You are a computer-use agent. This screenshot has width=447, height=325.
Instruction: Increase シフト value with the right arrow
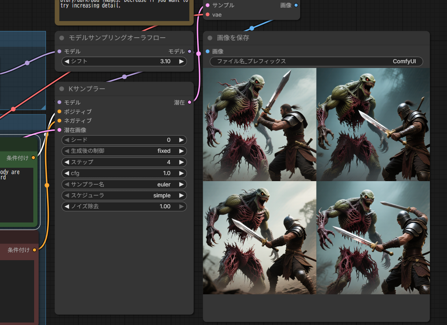181,62
